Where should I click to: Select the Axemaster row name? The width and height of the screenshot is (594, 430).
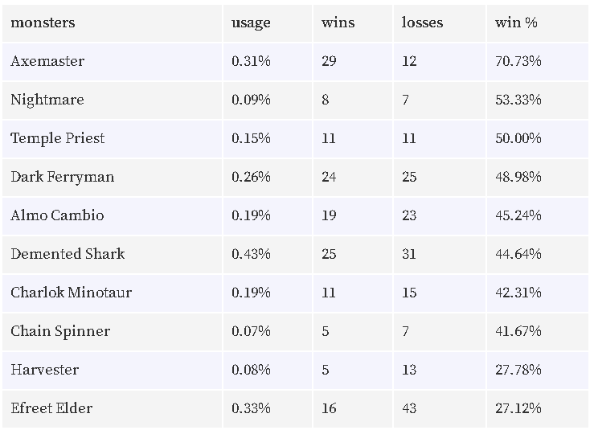click(x=47, y=61)
